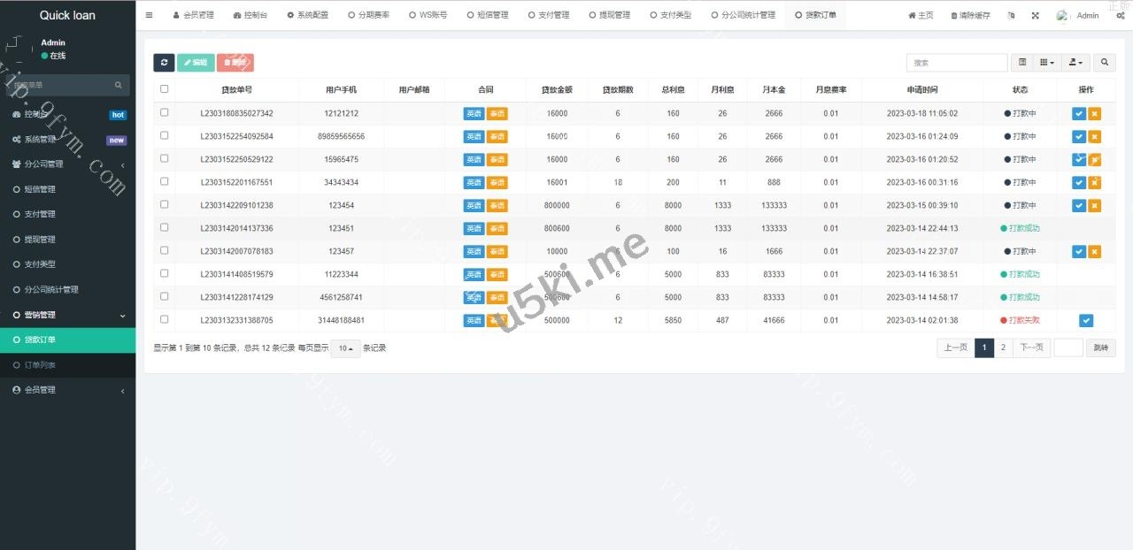Check the row for user phone 123454
The width and height of the screenshot is (1133, 550).
[164, 205]
